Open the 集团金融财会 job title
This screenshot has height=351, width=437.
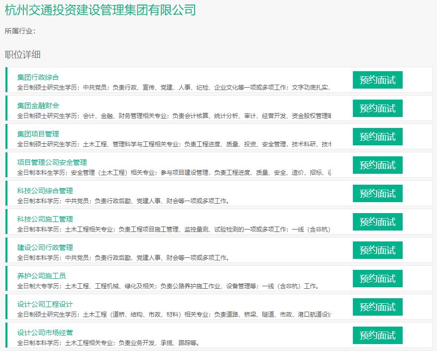[x=38, y=106]
